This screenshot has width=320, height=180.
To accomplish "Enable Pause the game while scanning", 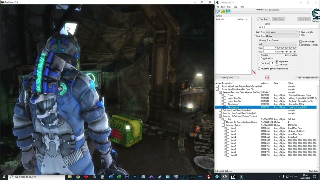I will click(x=259, y=69).
